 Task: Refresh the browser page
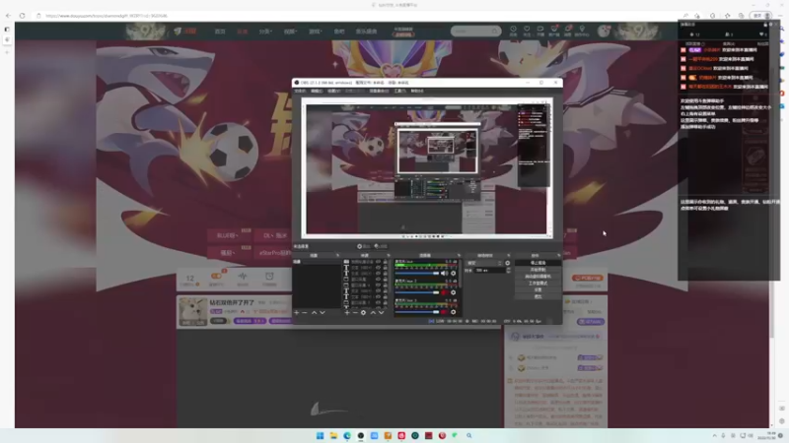coord(22,16)
